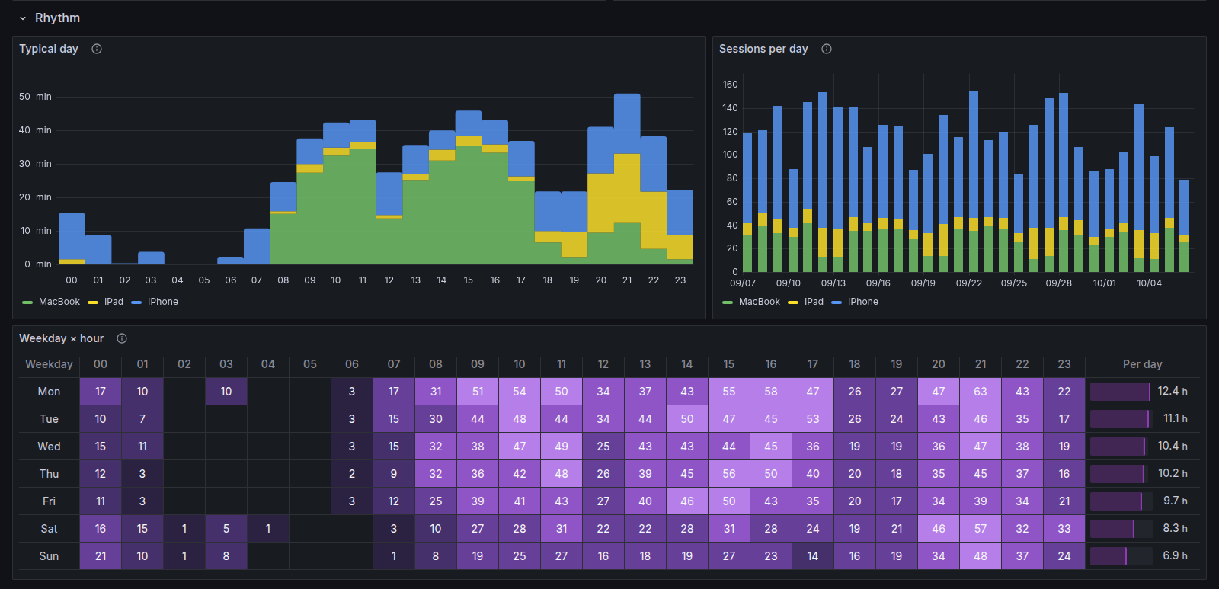The height and width of the screenshot is (589, 1219).
Task: Sort table by the Per day column header
Action: tap(1142, 364)
